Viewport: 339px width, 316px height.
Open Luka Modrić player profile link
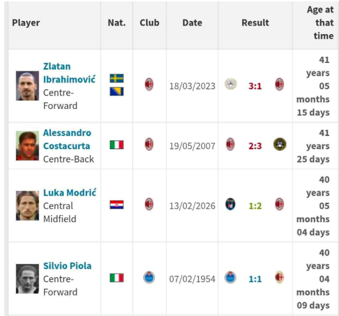click(x=70, y=192)
